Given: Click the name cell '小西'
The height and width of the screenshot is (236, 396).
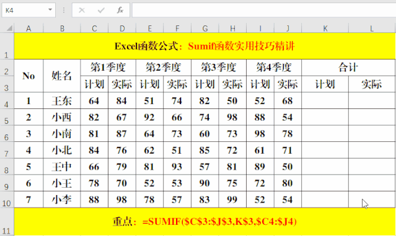Looking at the screenshot, I should click(62, 117).
